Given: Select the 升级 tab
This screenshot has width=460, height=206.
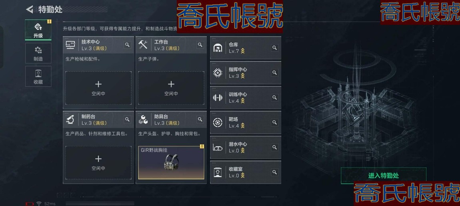Looking at the screenshot, I should coord(38,30).
